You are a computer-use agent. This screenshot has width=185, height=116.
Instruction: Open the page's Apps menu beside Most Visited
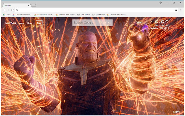21,23
